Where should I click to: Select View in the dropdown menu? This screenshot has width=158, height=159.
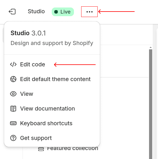pyautogui.click(x=52, y=94)
